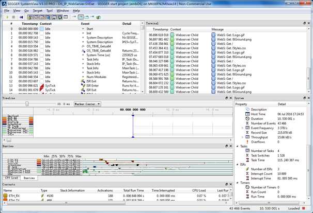Undock the Contexts panel

coord(226,184)
